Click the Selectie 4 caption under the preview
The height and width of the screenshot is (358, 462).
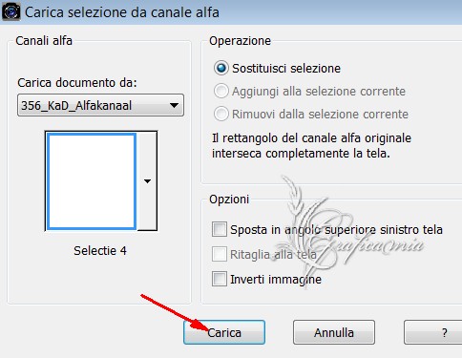tap(100, 251)
